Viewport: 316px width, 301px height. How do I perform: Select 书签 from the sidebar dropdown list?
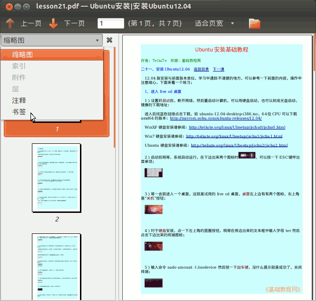pos(19,112)
